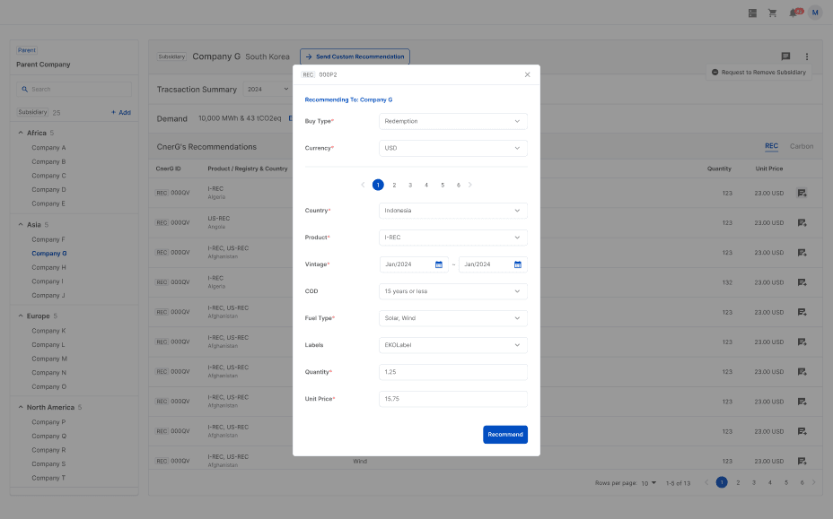Click the Unit Price input showing 15.75
The width and height of the screenshot is (833, 519).
coord(452,399)
